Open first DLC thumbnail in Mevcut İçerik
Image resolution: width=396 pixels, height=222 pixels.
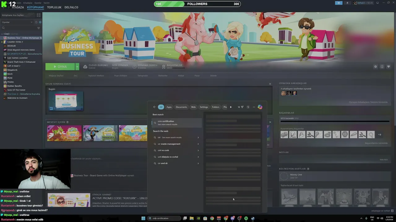pyautogui.click(x=64, y=133)
